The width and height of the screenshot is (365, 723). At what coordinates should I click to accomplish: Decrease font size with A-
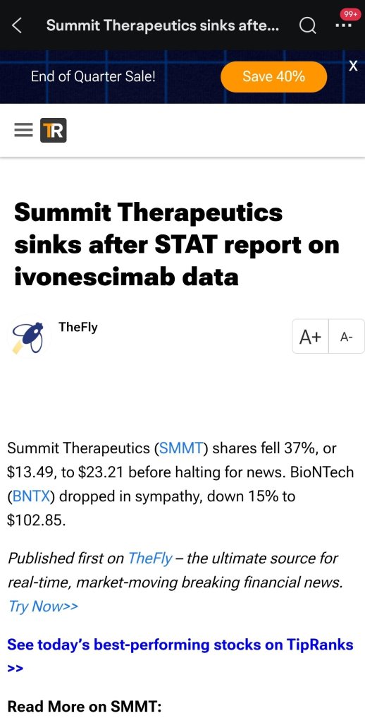point(347,337)
